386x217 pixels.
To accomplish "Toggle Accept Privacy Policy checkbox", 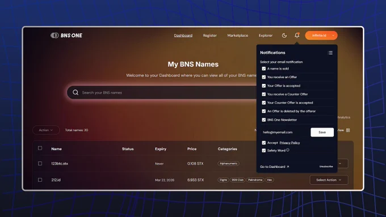I will pyautogui.click(x=263, y=143).
